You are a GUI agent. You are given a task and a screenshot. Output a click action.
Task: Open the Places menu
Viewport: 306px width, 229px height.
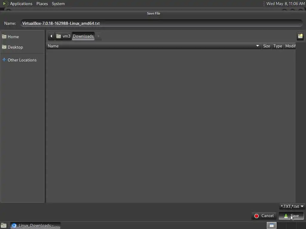coord(42,4)
